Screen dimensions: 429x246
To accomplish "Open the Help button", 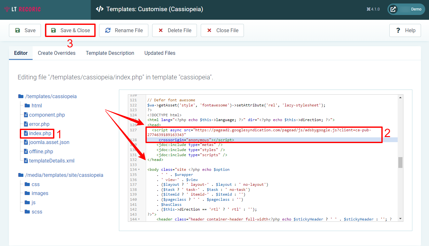I will click(x=405, y=30).
